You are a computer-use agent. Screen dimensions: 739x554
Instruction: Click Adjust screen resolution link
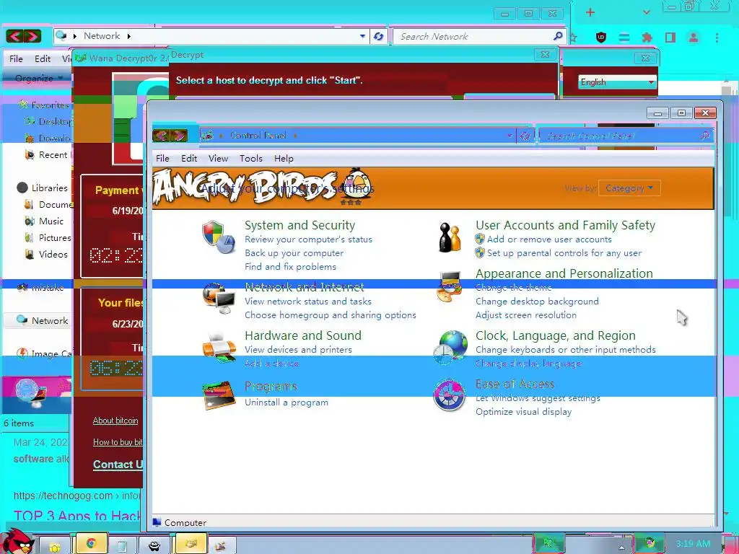pos(526,315)
